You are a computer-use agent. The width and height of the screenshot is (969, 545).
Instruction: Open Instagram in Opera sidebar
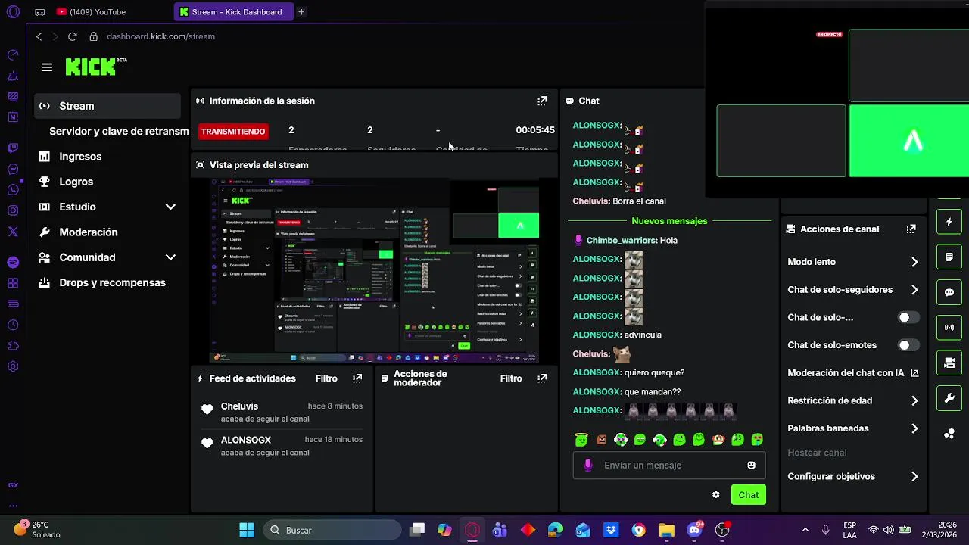pyautogui.click(x=13, y=211)
